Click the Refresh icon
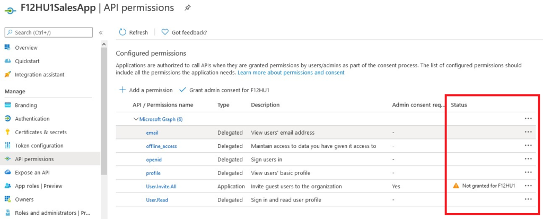Viewport: 543px width, 219px height. [x=122, y=32]
